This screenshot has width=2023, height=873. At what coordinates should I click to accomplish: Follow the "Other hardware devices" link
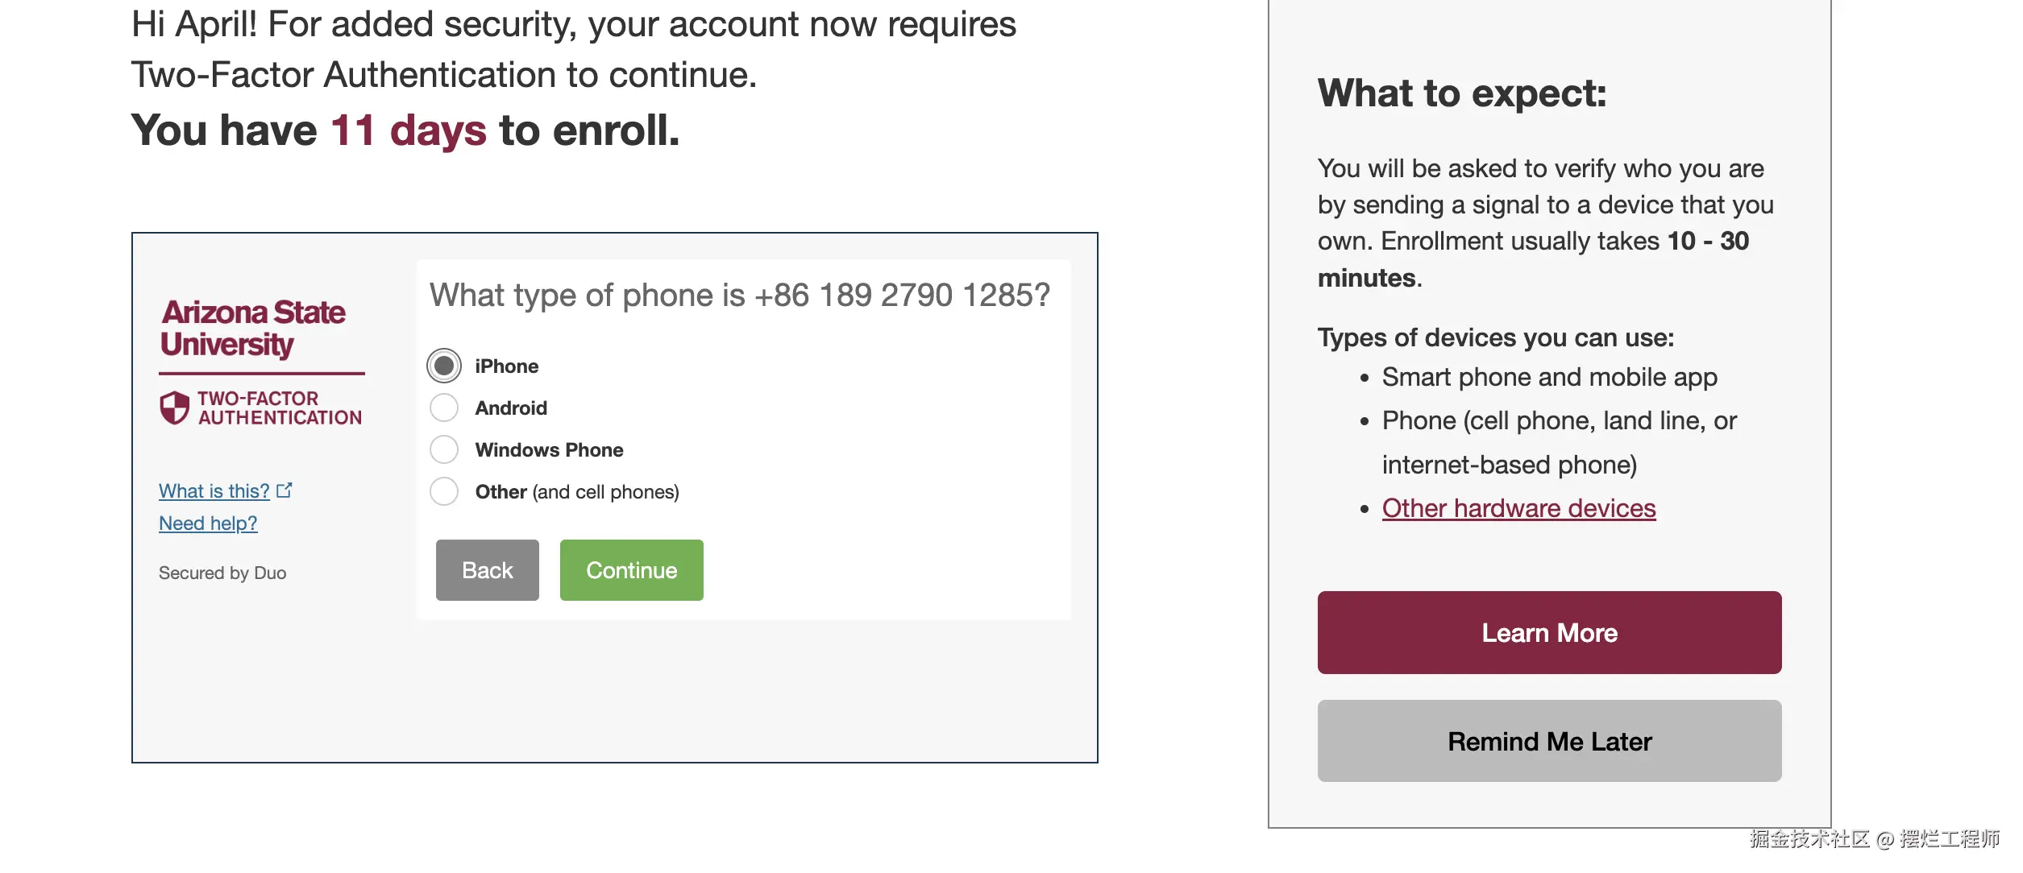[1518, 508]
